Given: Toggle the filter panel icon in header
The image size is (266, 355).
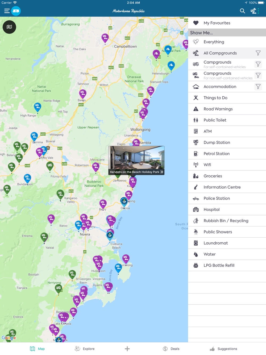Looking at the screenshot, I should (255, 11).
